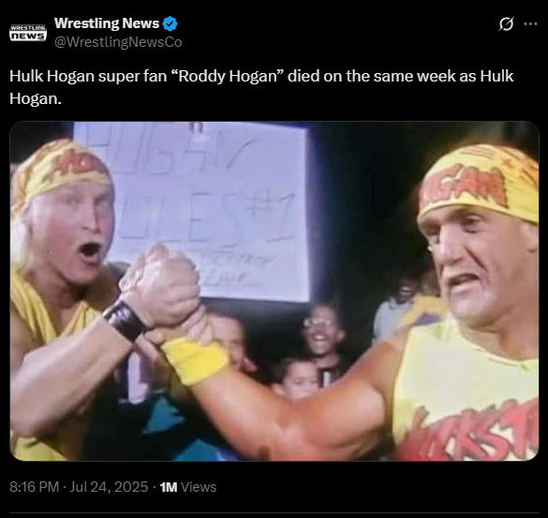Screen dimensions: 548x518
Task: Open Grok explain-this-post icon
Action: tap(506, 24)
